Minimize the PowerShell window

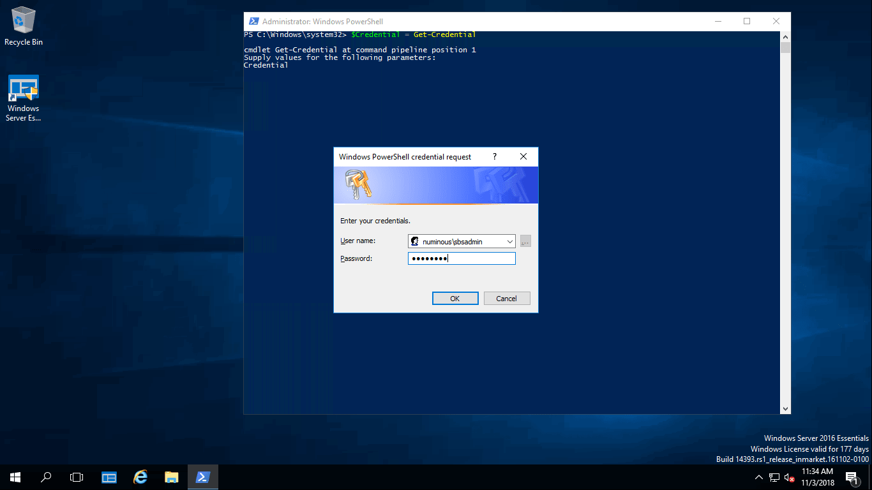pyautogui.click(x=718, y=22)
